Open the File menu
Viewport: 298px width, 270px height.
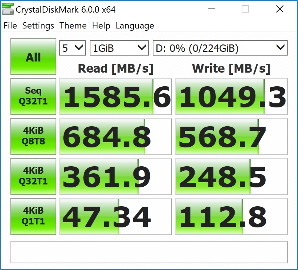[x=10, y=26]
